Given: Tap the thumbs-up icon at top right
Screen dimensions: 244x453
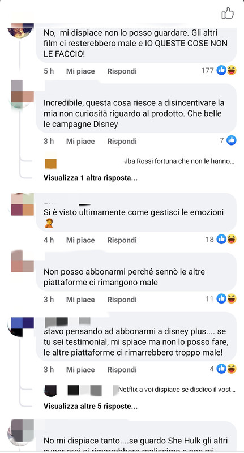Looking at the screenshot, I should pos(228,13).
